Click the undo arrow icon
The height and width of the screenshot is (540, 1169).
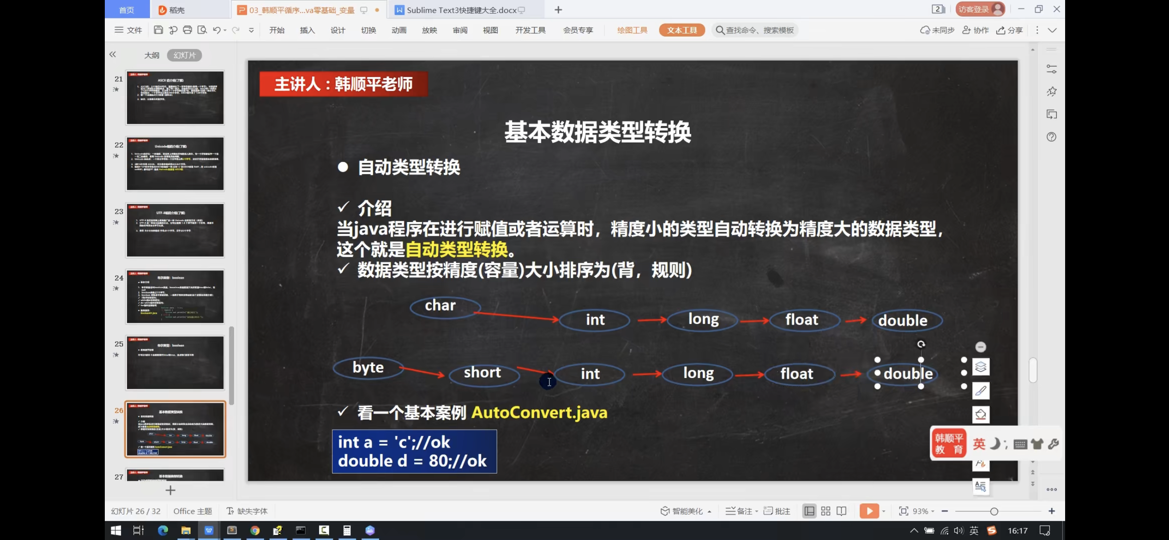click(x=217, y=30)
